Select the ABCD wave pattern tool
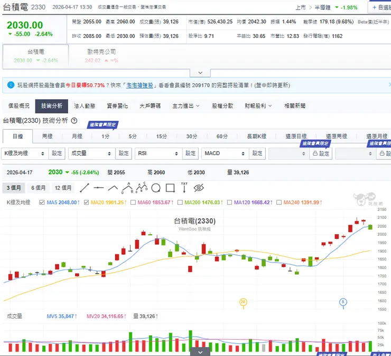This screenshot has height=356, width=391. tap(142, 188)
